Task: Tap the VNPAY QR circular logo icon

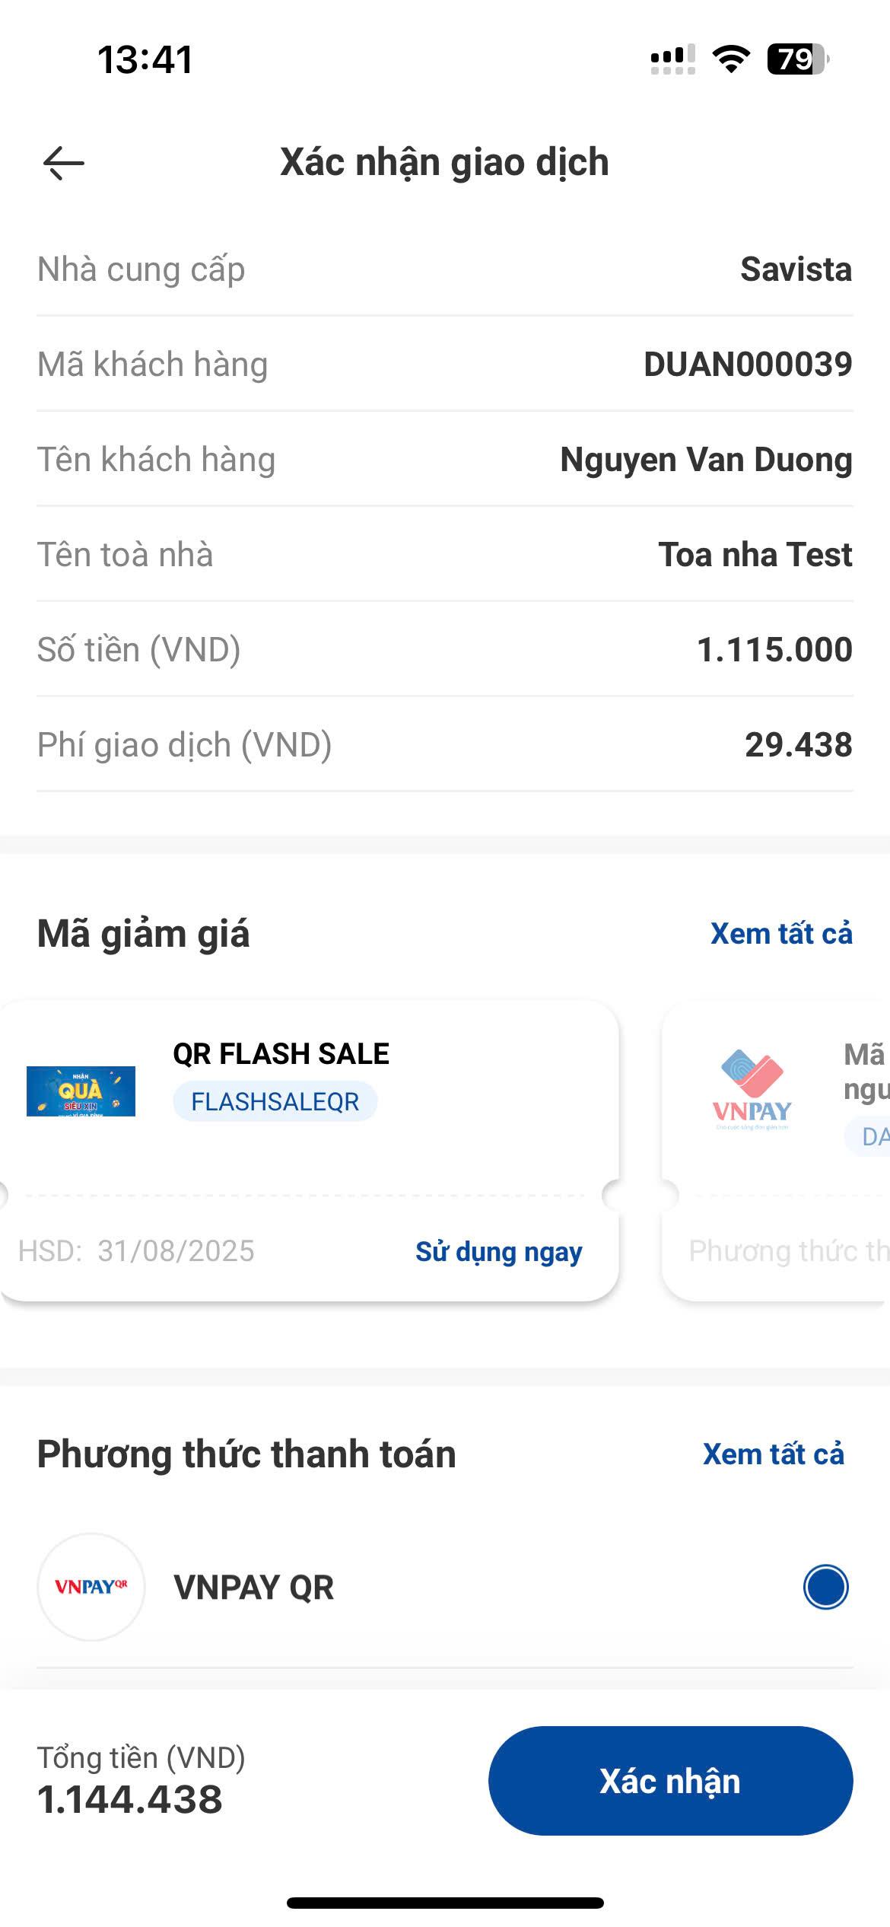Action: coord(91,1587)
